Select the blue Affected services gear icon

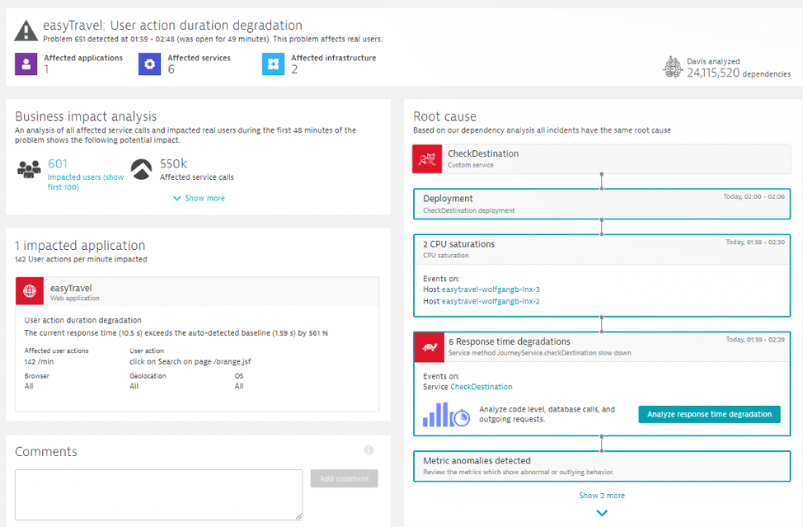pos(149,64)
